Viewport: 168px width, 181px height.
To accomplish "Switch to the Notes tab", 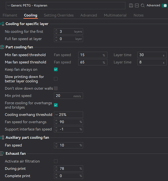I will pos(138,15).
